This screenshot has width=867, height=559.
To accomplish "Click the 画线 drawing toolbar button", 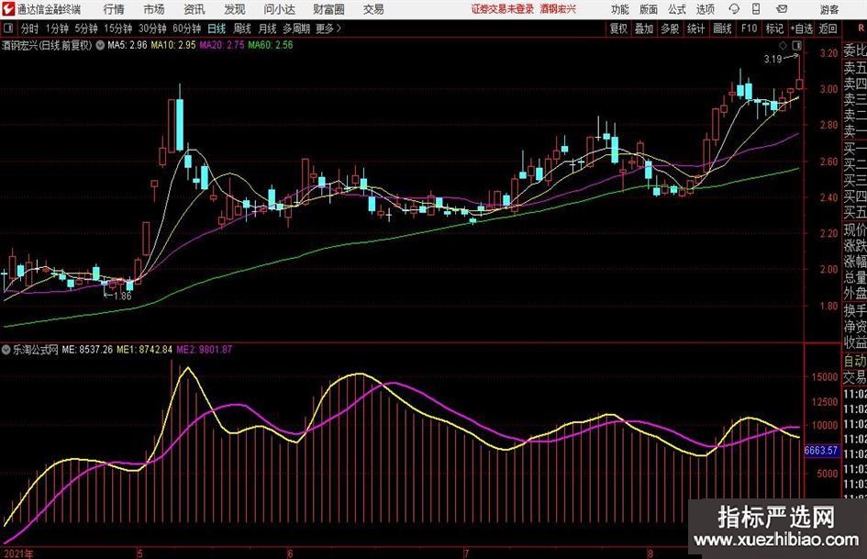I will pos(722,28).
